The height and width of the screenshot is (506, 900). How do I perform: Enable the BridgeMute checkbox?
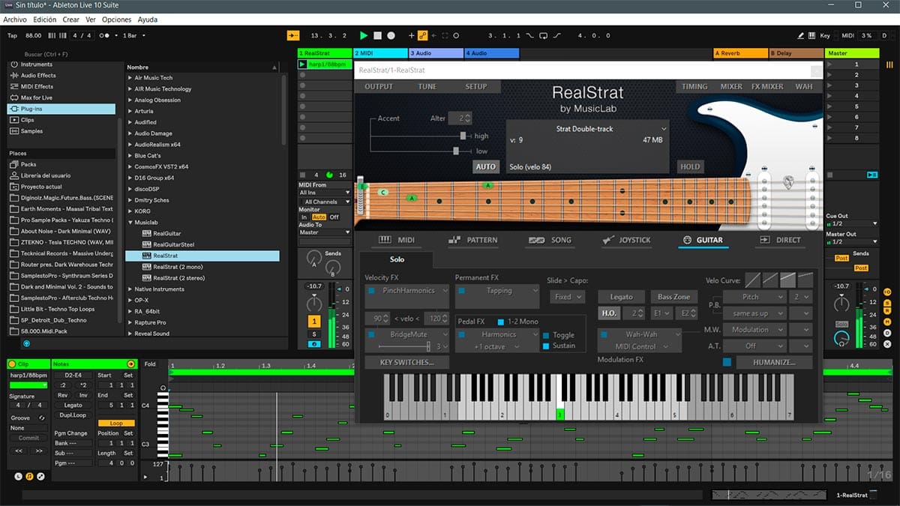[371, 334]
